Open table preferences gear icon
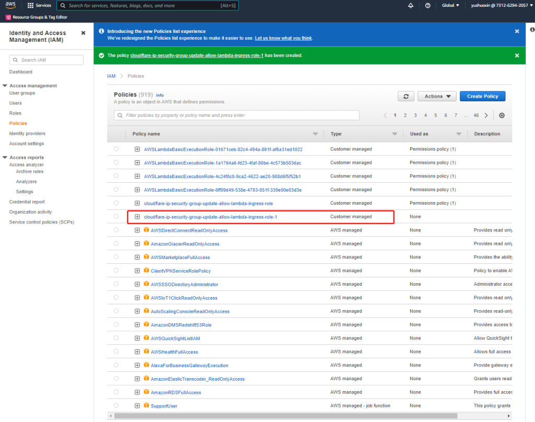Viewport: 535px width, 422px height. click(502, 115)
